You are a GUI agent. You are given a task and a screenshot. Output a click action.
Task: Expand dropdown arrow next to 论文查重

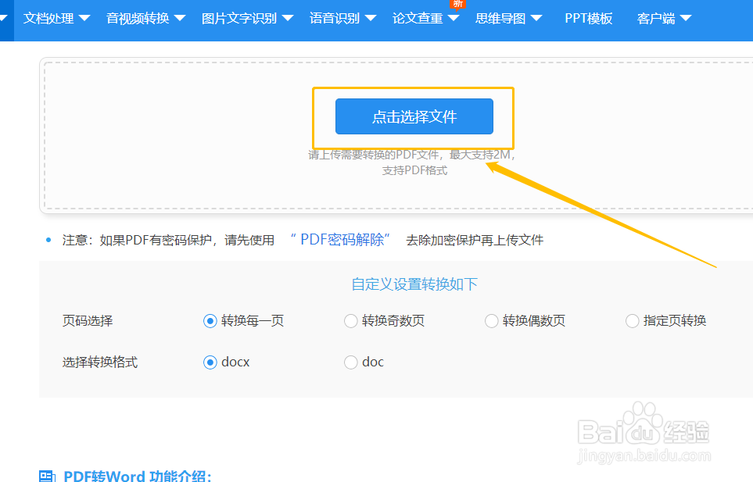(x=454, y=18)
